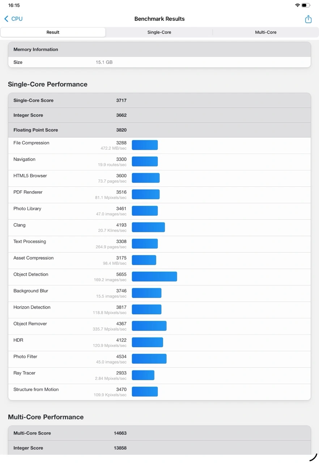Tap the Wi-Fi status icon
Viewport: 319px width, 463px height.
[297, 5]
